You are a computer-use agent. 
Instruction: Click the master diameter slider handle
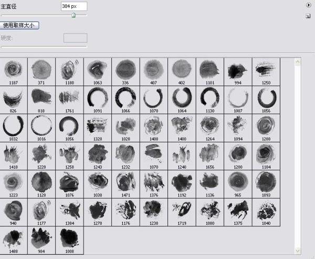73,15
